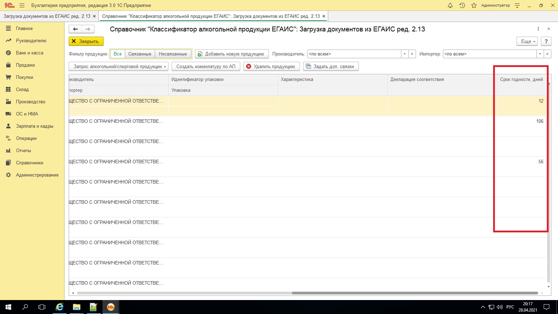
Task: Open Запрос алкогольной/спиртовой продукции dropdown
Action: (119, 67)
